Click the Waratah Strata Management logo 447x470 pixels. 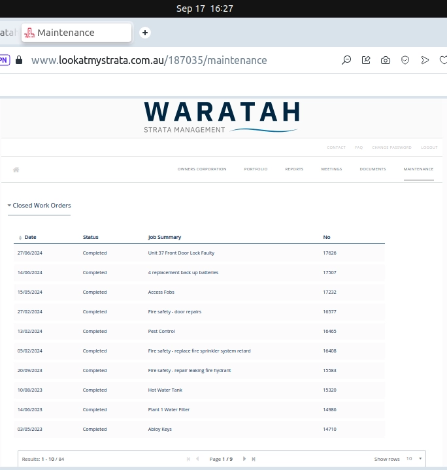[222, 117]
